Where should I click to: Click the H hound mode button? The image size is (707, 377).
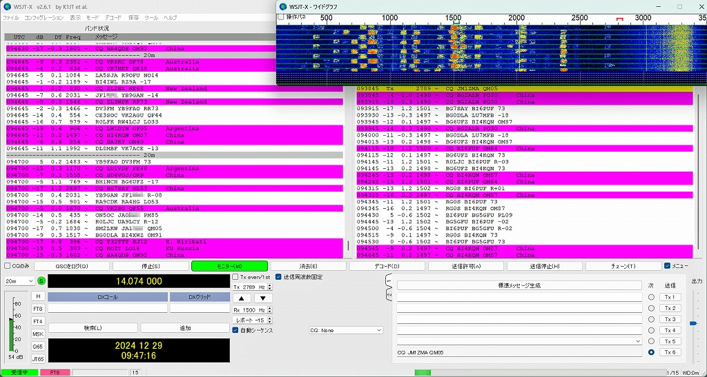coord(38,296)
